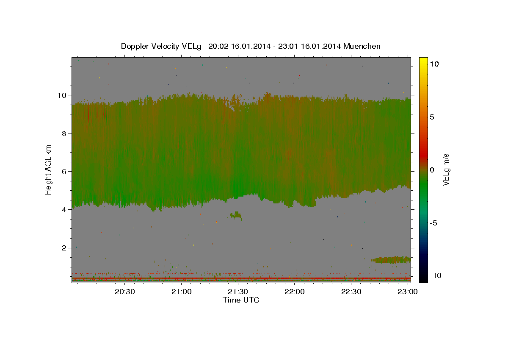Click the 21:30 time tick label

(238, 292)
